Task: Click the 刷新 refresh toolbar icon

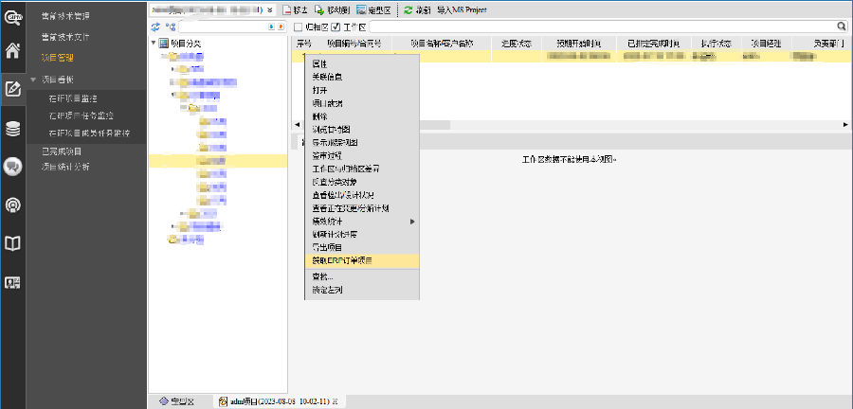Action: pos(416,9)
